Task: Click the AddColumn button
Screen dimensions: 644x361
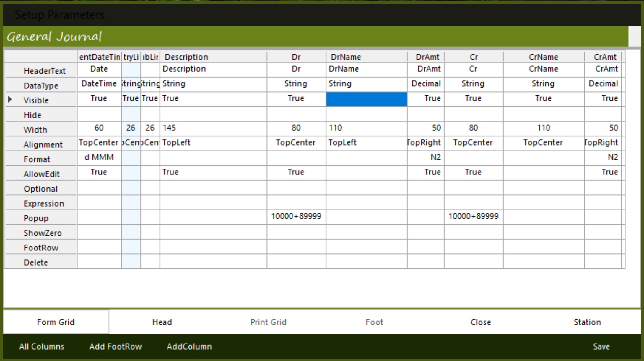Action: pyautogui.click(x=189, y=346)
